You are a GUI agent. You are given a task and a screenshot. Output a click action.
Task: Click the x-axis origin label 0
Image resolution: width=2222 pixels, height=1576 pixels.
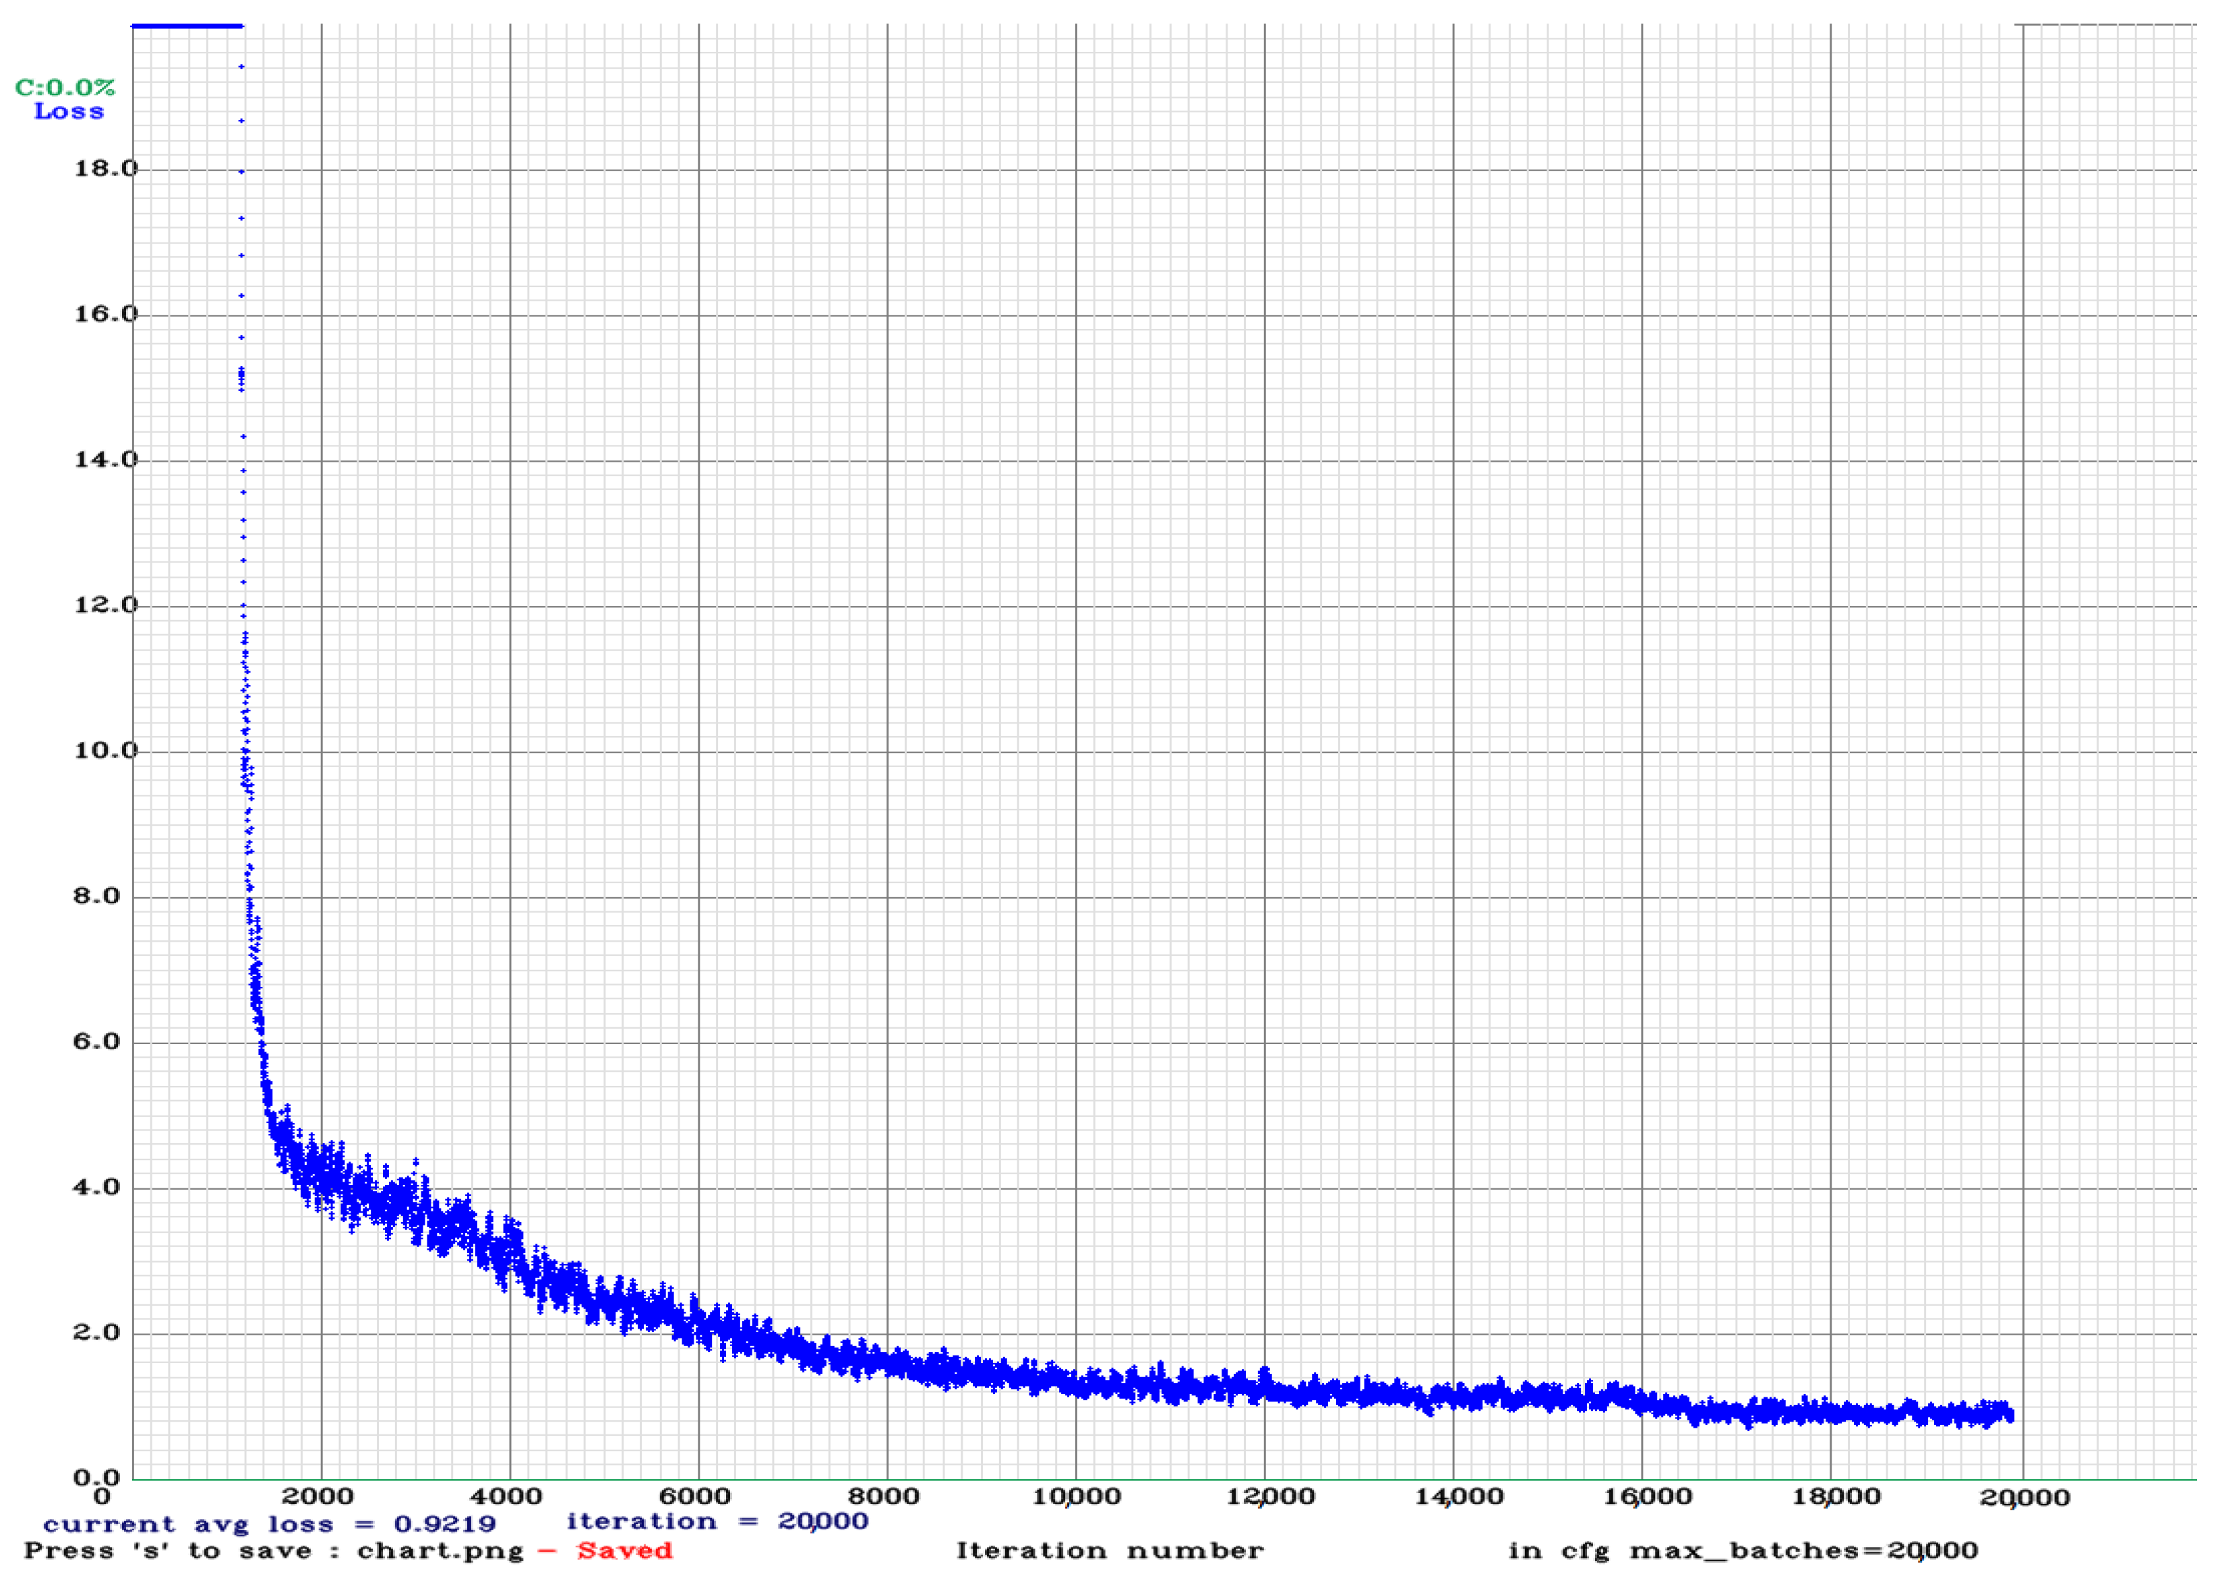pos(101,1497)
